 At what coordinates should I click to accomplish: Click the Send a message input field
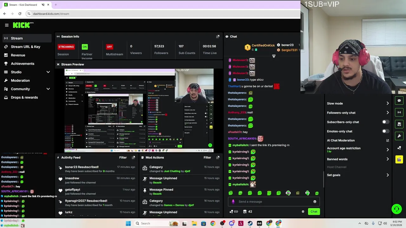click(274, 201)
